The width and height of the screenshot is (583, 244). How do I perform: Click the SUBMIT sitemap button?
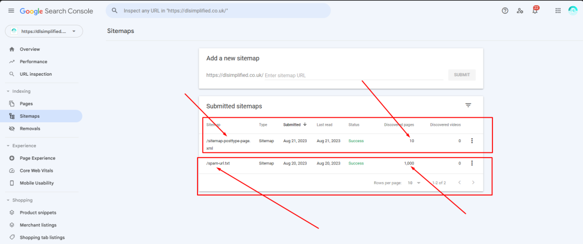tap(461, 75)
